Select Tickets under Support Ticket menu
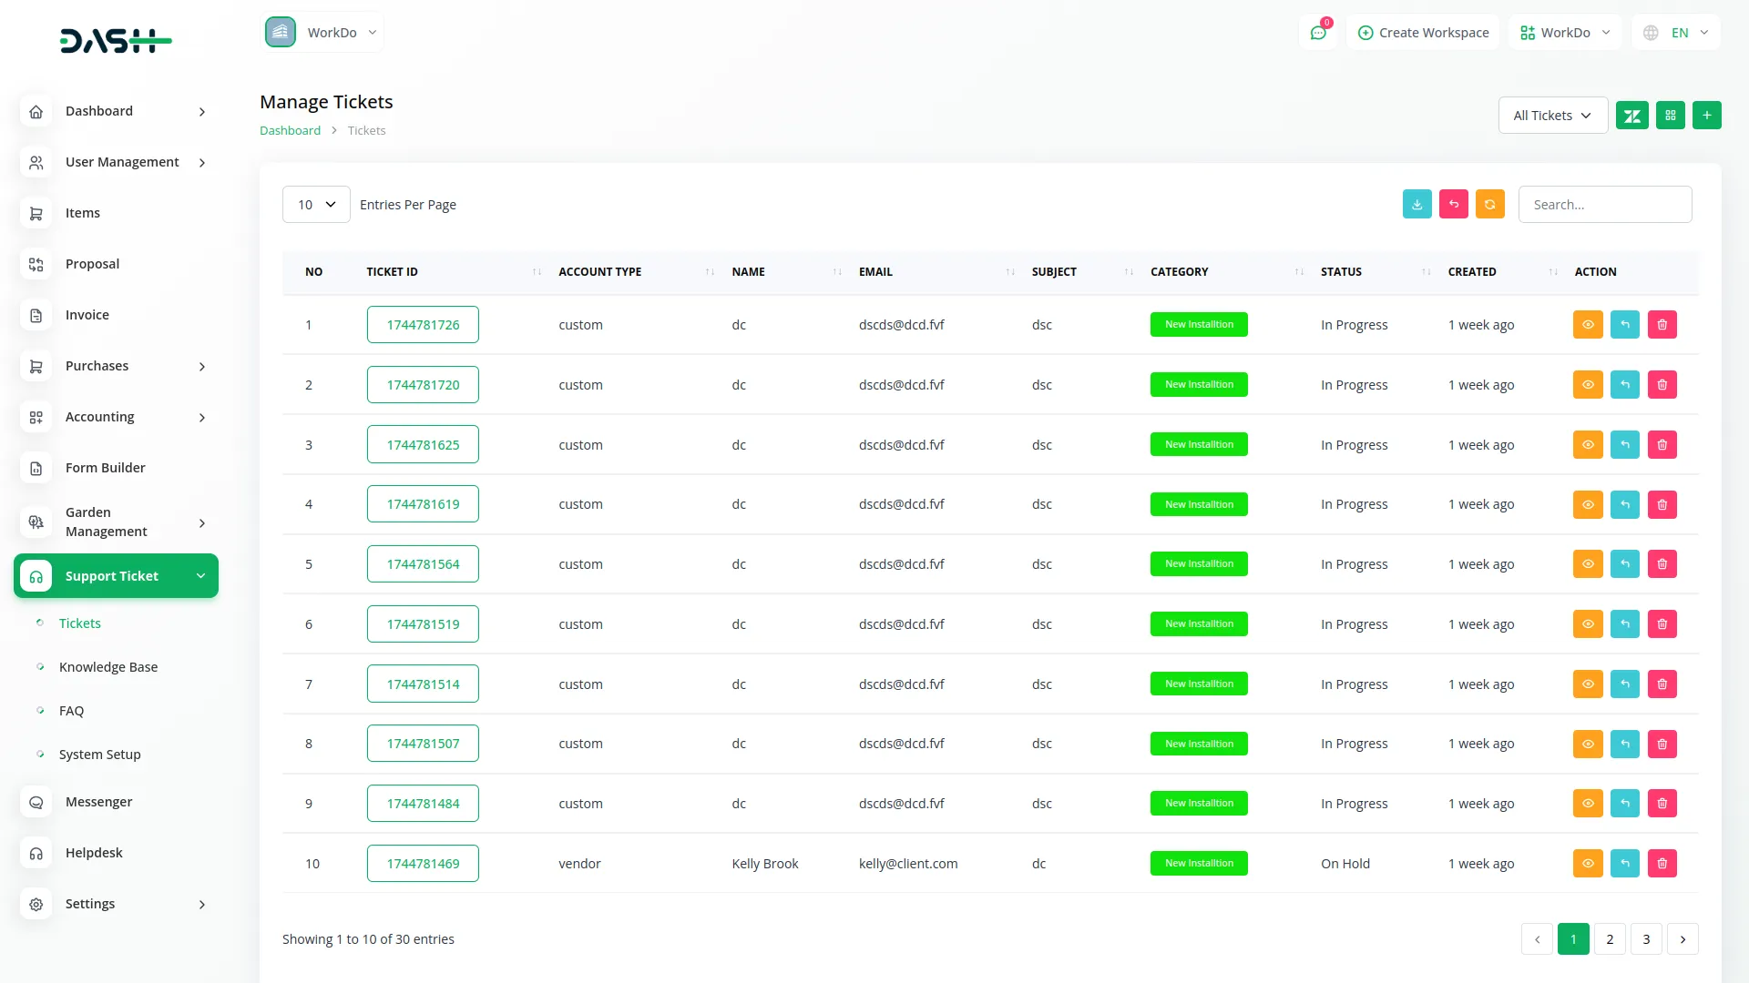The height and width of the screenshot is (983, 1749). [79, 623]
